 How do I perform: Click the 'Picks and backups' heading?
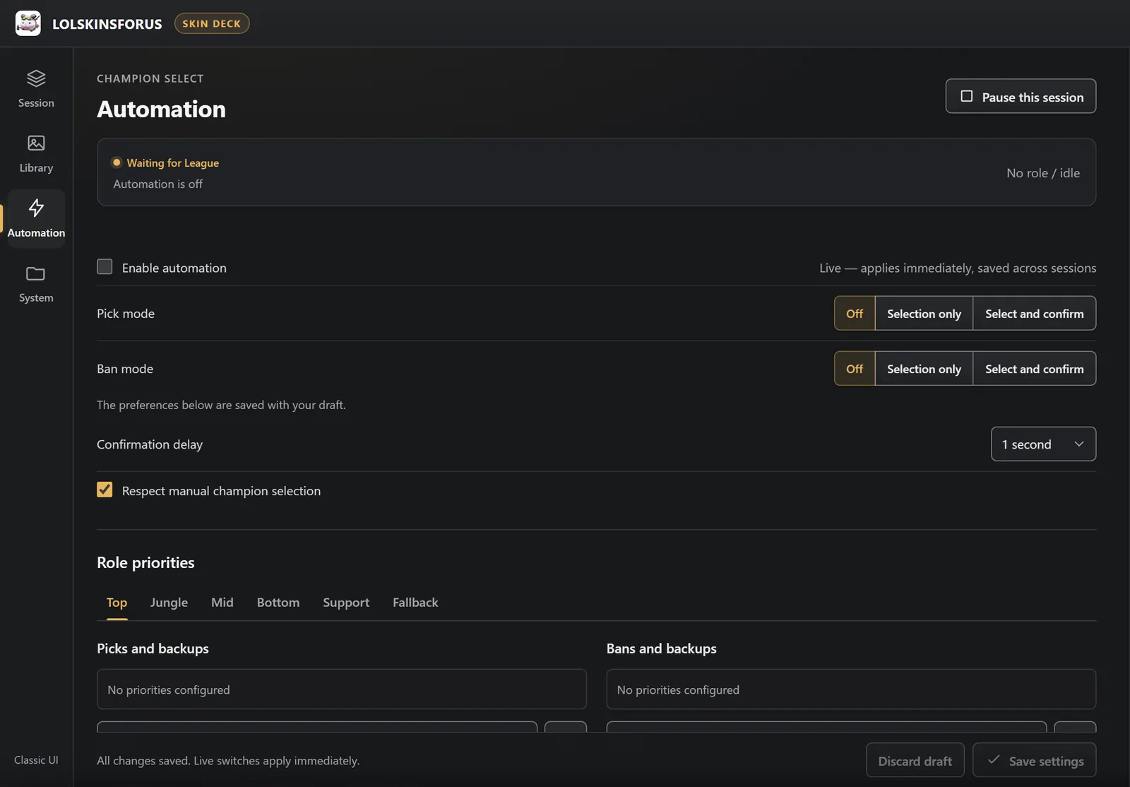point(153,649)
